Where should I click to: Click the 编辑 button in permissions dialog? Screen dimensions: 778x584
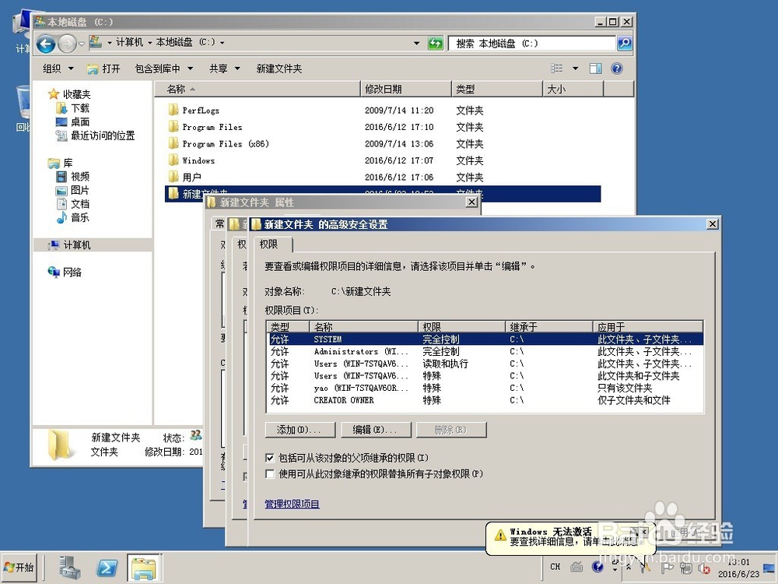click(376, 430)
